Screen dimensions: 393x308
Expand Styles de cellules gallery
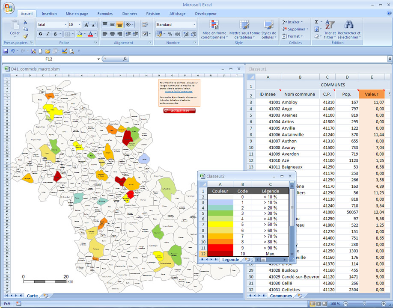point(269,30)
